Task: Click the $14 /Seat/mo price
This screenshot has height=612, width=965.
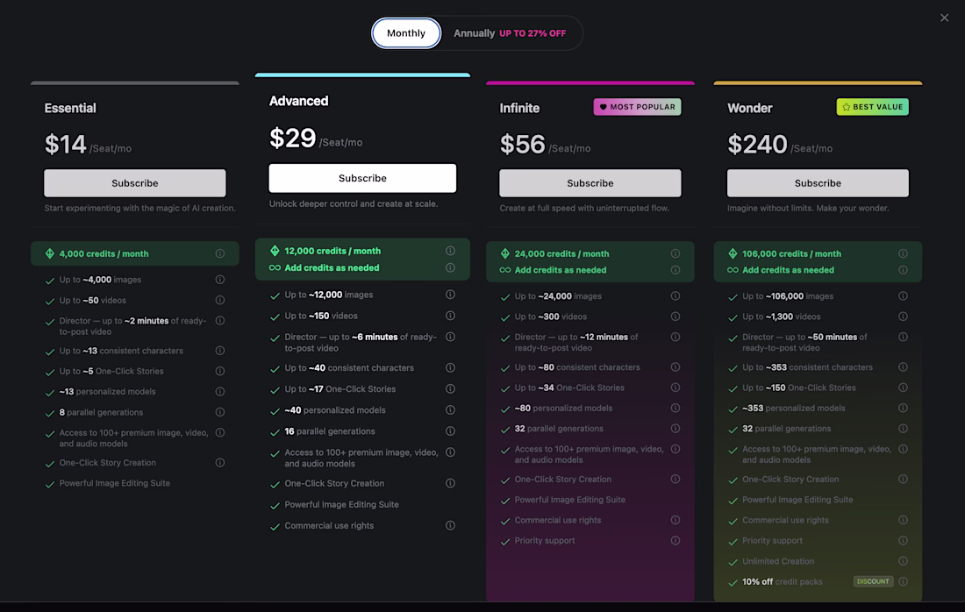Action: tap(88, 146)
